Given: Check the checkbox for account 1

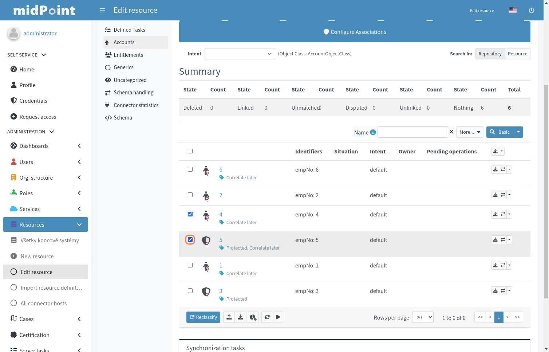Looking at the screenshot, I should tap(190, 265).
